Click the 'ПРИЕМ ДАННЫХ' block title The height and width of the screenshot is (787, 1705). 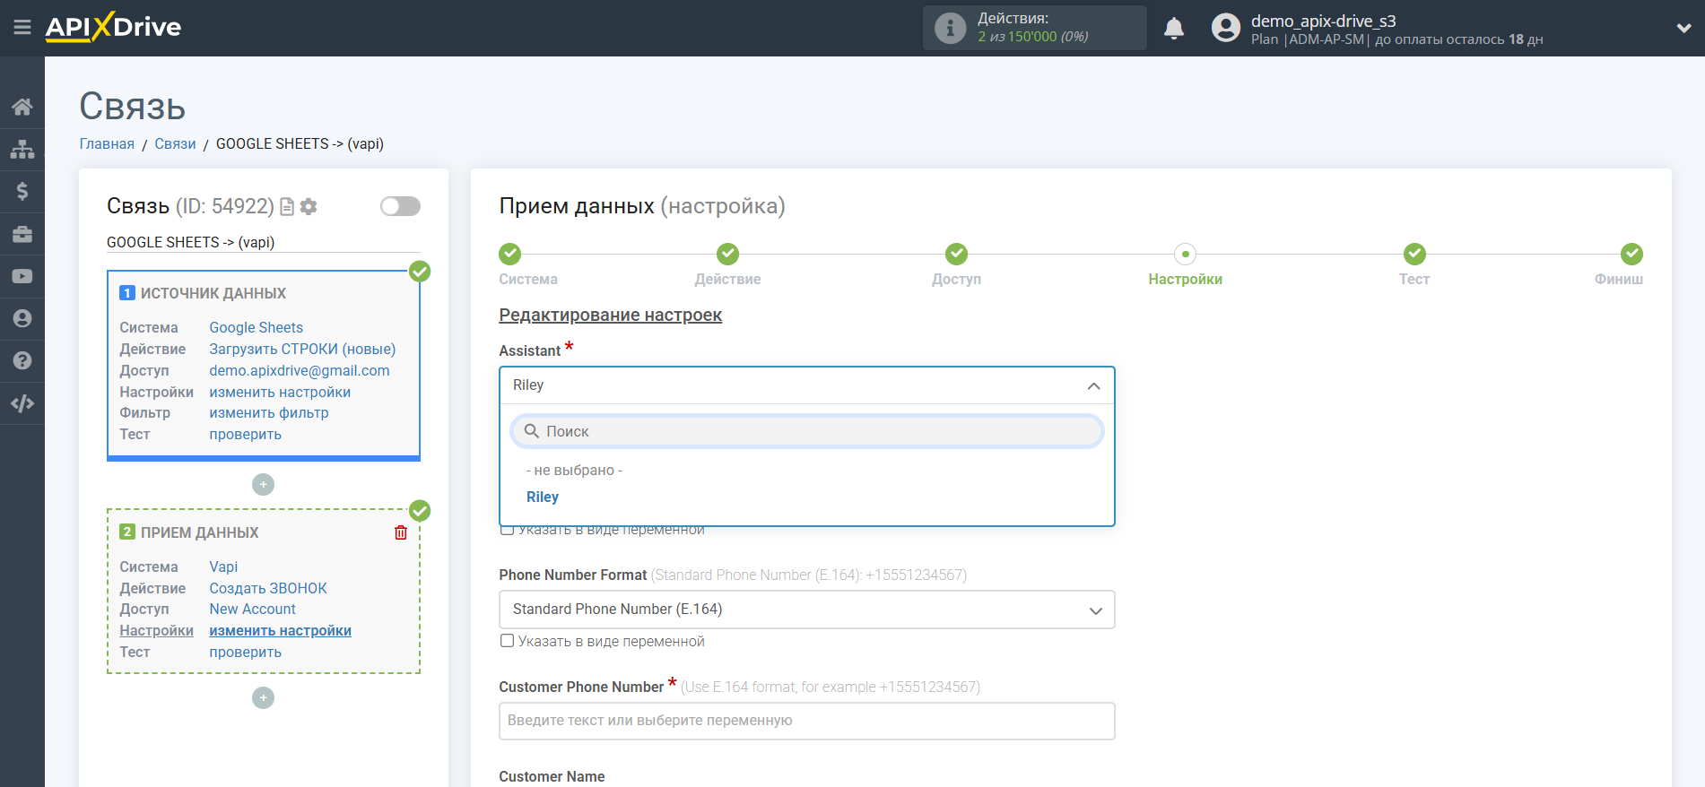[199, 533]
